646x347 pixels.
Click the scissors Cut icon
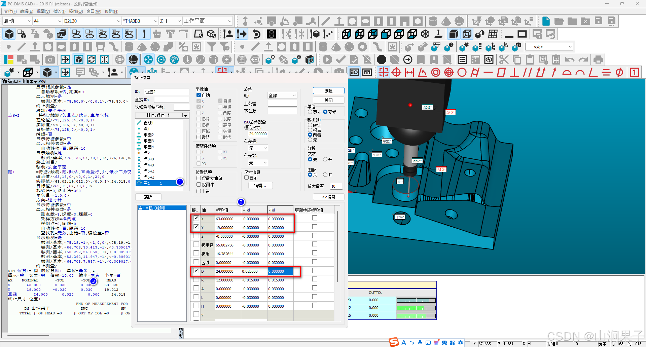[x=504, y=60]
